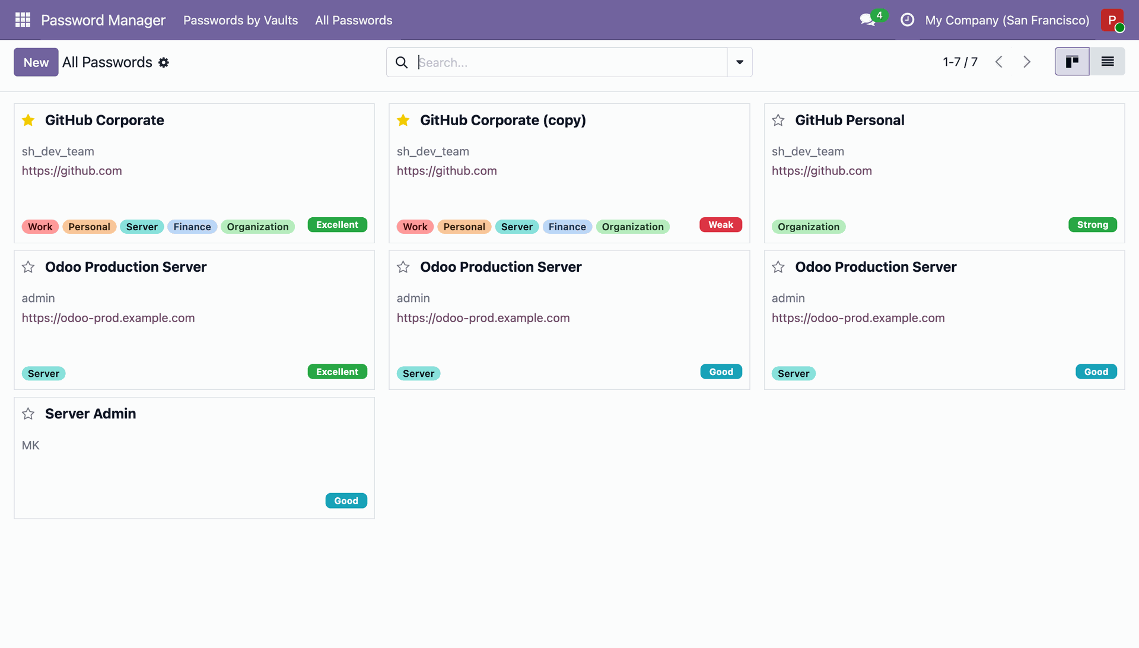
Task: Open the activities clock icon
Action: 907,20
